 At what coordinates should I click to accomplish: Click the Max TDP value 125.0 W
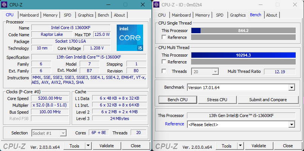pos(102,34)
